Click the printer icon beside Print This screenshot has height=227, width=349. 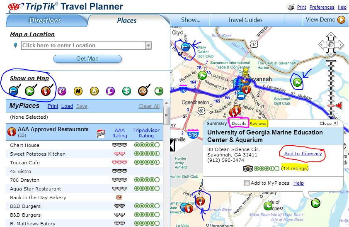291,7
